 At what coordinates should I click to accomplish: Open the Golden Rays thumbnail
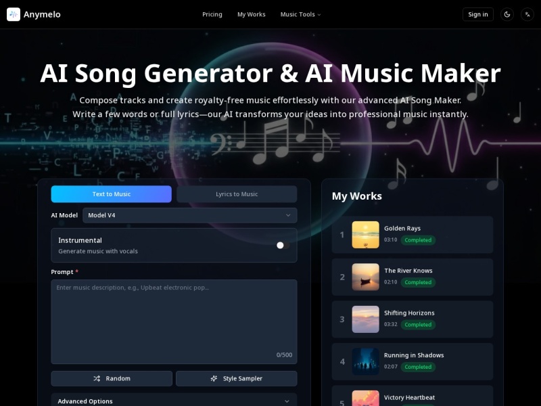click(x=365, y=235)
